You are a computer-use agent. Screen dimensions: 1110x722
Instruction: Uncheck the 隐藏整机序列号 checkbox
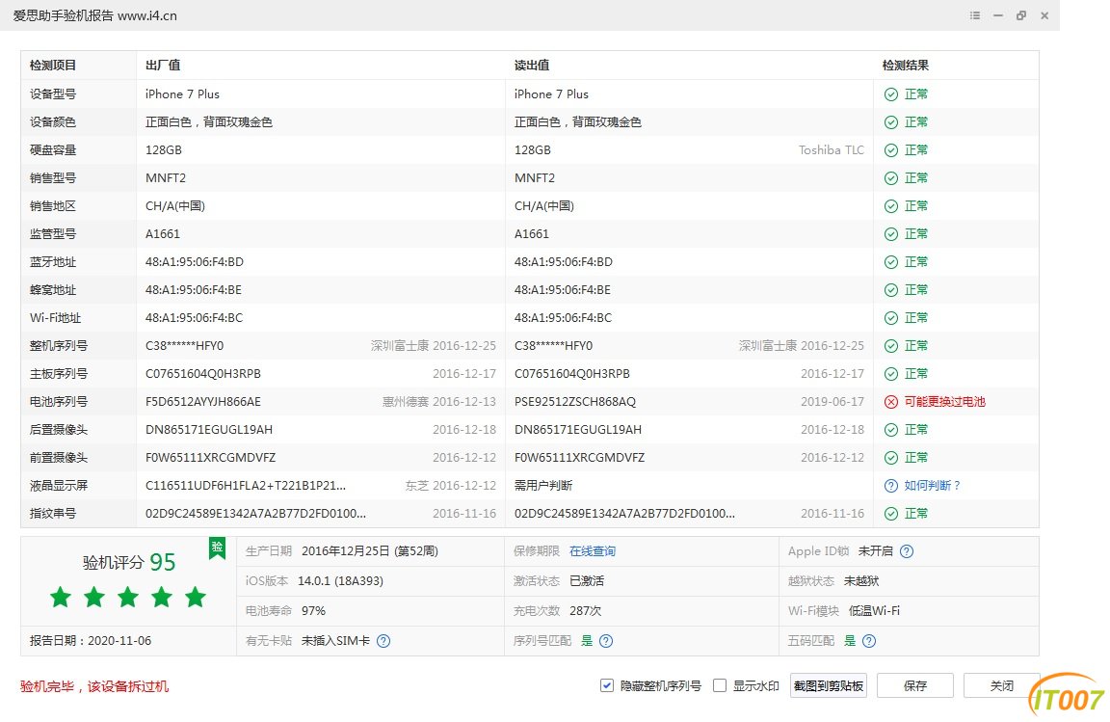[607, 686]
